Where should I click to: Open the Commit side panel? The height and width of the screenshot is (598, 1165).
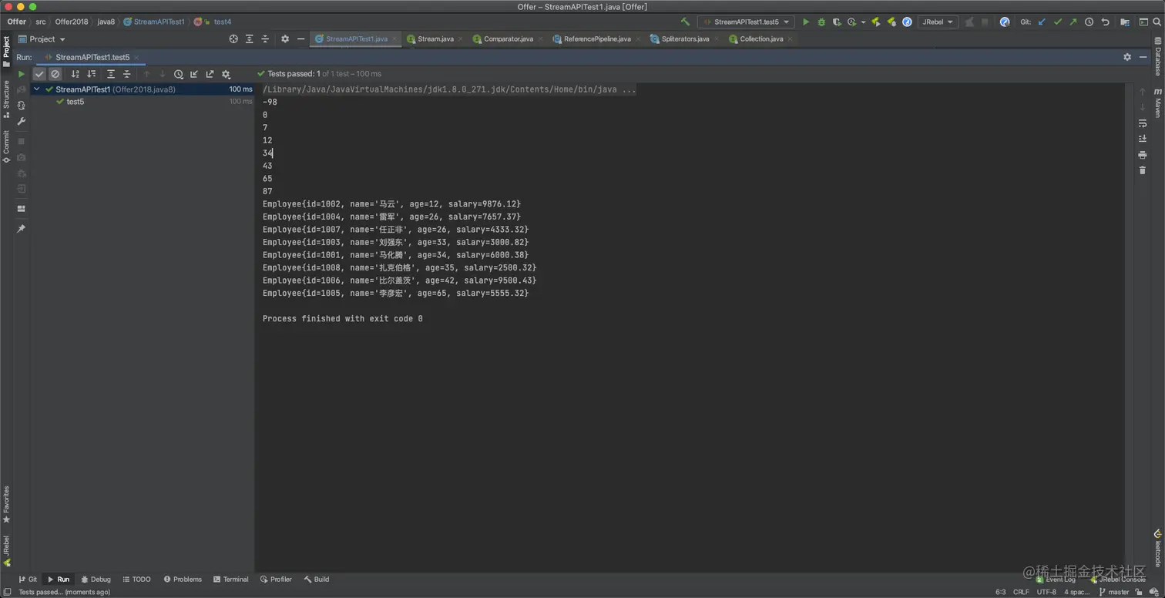6,146
